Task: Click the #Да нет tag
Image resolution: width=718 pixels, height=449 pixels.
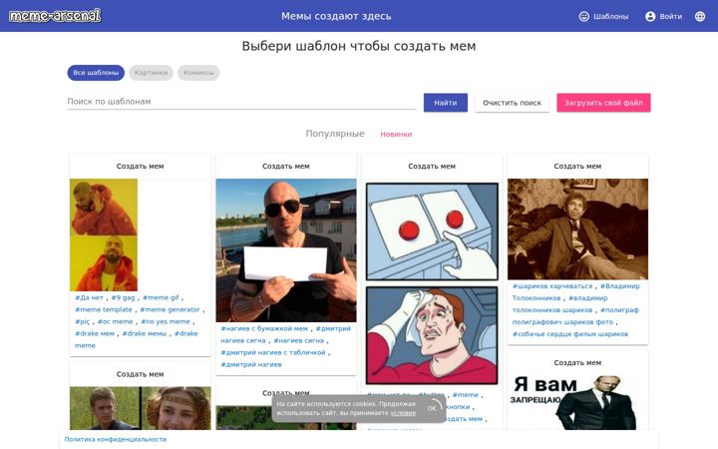Action: [89, 297]
